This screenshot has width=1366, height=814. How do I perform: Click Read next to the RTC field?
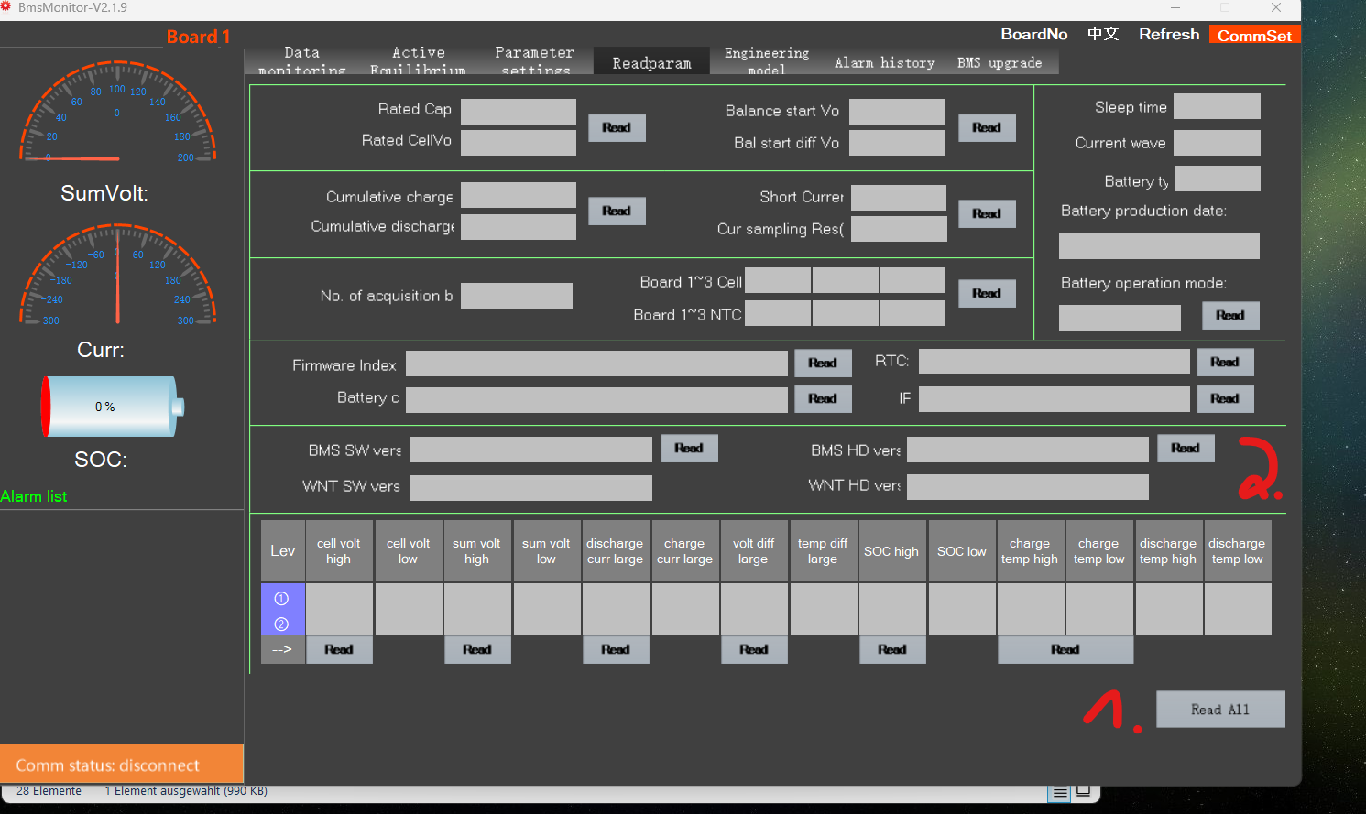click(1224, 363)
